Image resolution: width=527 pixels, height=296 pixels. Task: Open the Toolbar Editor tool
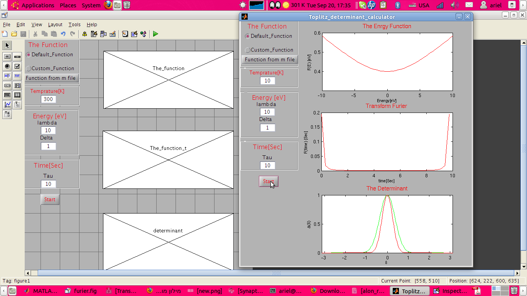coord(113,34)
